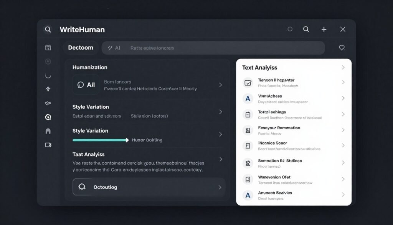Adjust the teal Style Variation slider
This screenshot has height=225, width=393.
tap(101, 140)
